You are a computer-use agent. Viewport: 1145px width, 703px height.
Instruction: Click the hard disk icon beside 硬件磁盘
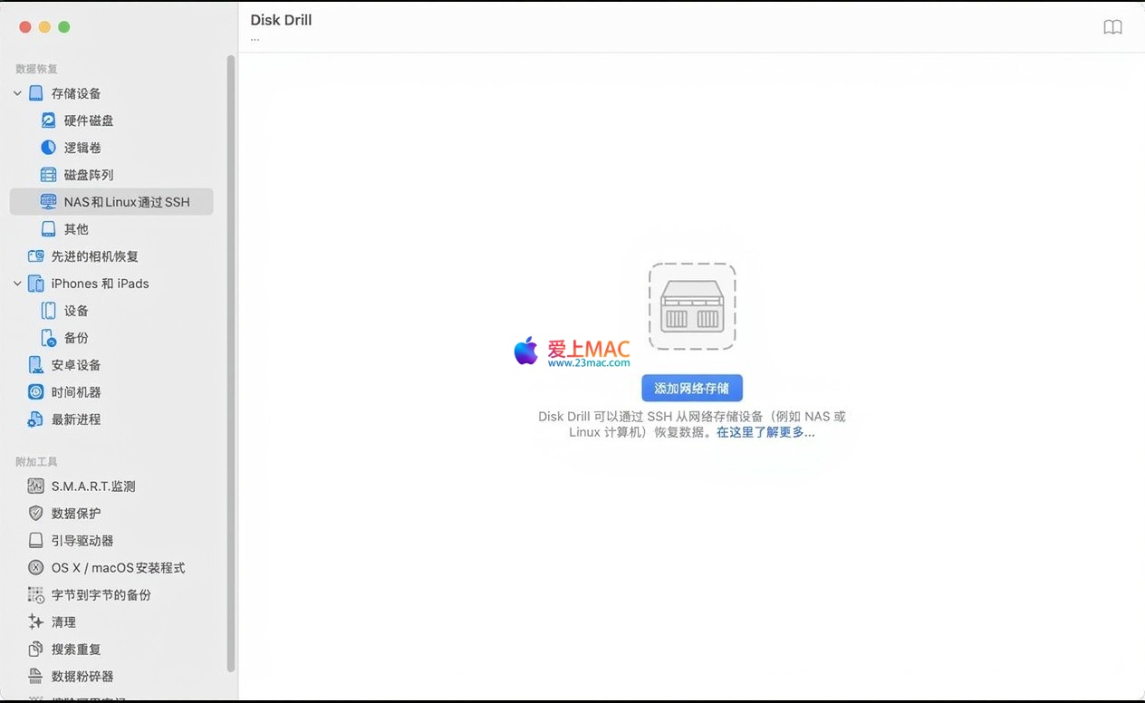[49, 120]
